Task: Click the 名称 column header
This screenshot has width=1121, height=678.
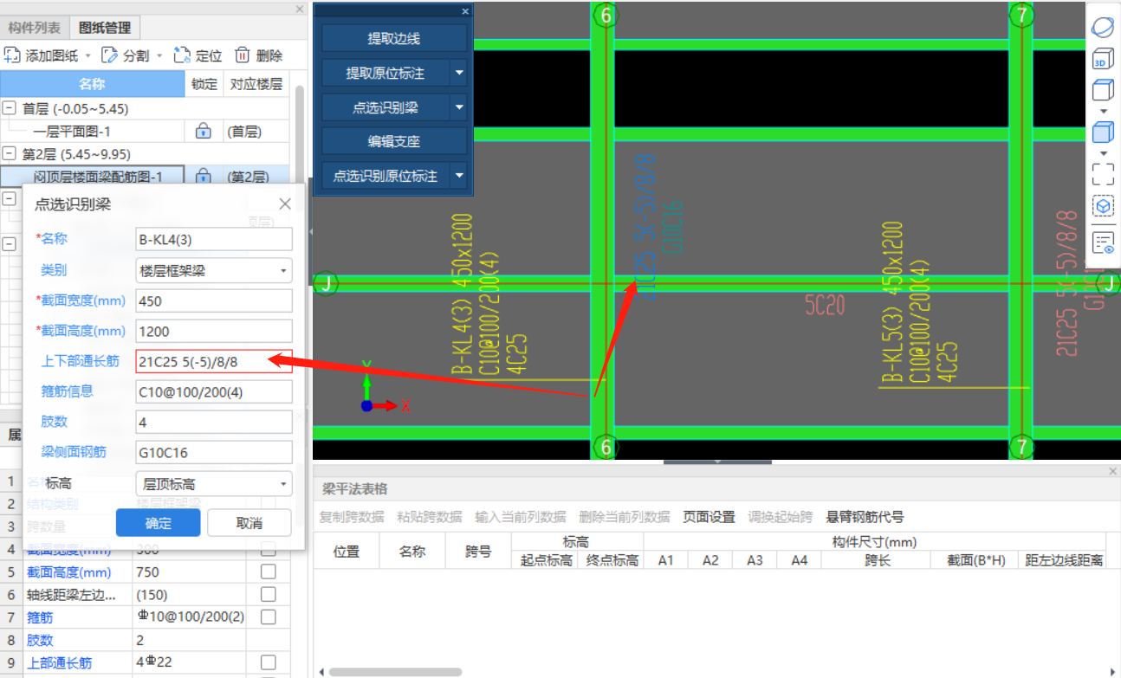Action: pos(92,84)
